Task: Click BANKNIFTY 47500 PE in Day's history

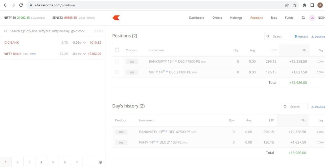Action: [x=168, y=132]
